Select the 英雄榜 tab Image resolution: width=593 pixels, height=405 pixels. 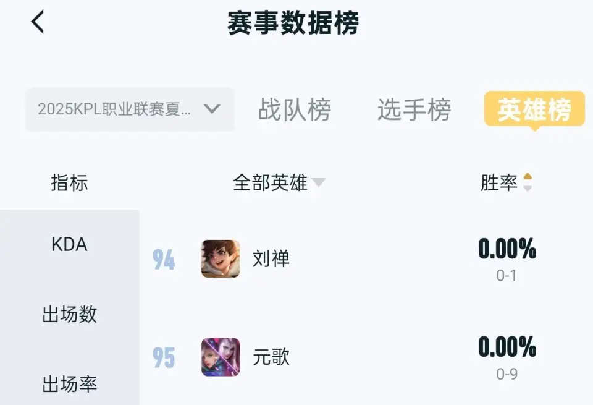pyautogui.click(x=534, y=109)
